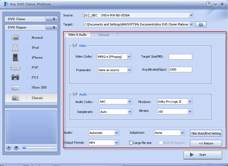This screenshot has height=166, width=228.
Task: Open the Audio Codec dropdown
Action: pyautogui.click(x=129, y=102)
